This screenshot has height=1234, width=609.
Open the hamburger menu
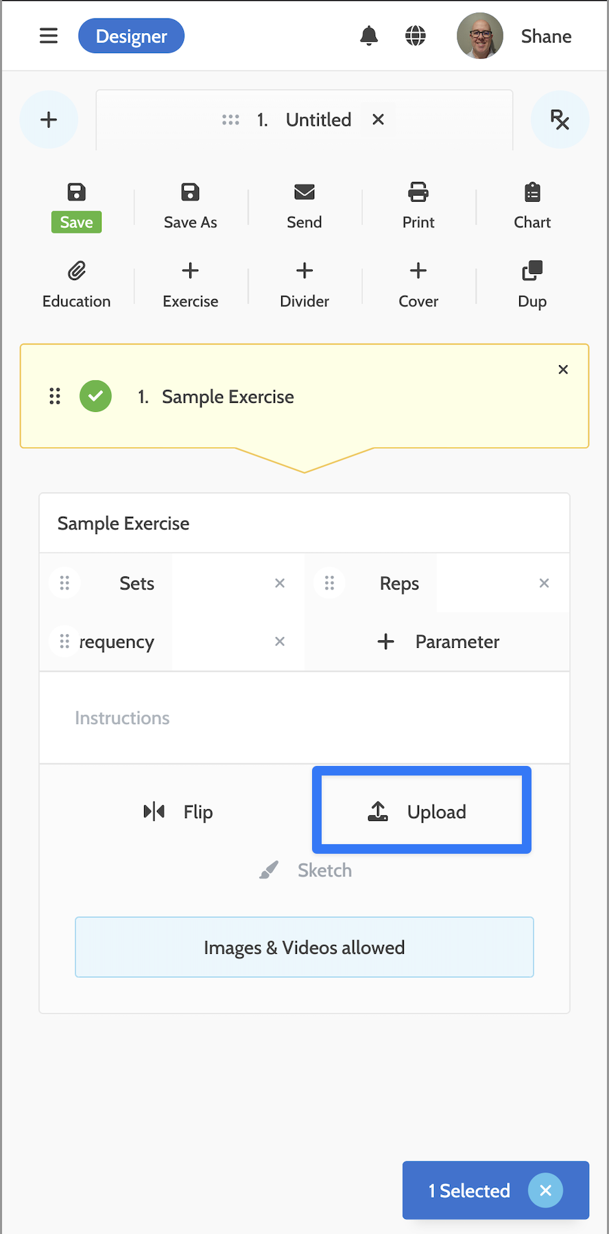pos(49,36)
